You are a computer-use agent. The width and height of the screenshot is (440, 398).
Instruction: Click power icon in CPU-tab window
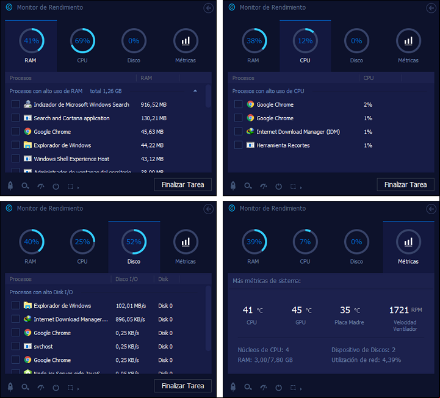[x=278, y=186]
